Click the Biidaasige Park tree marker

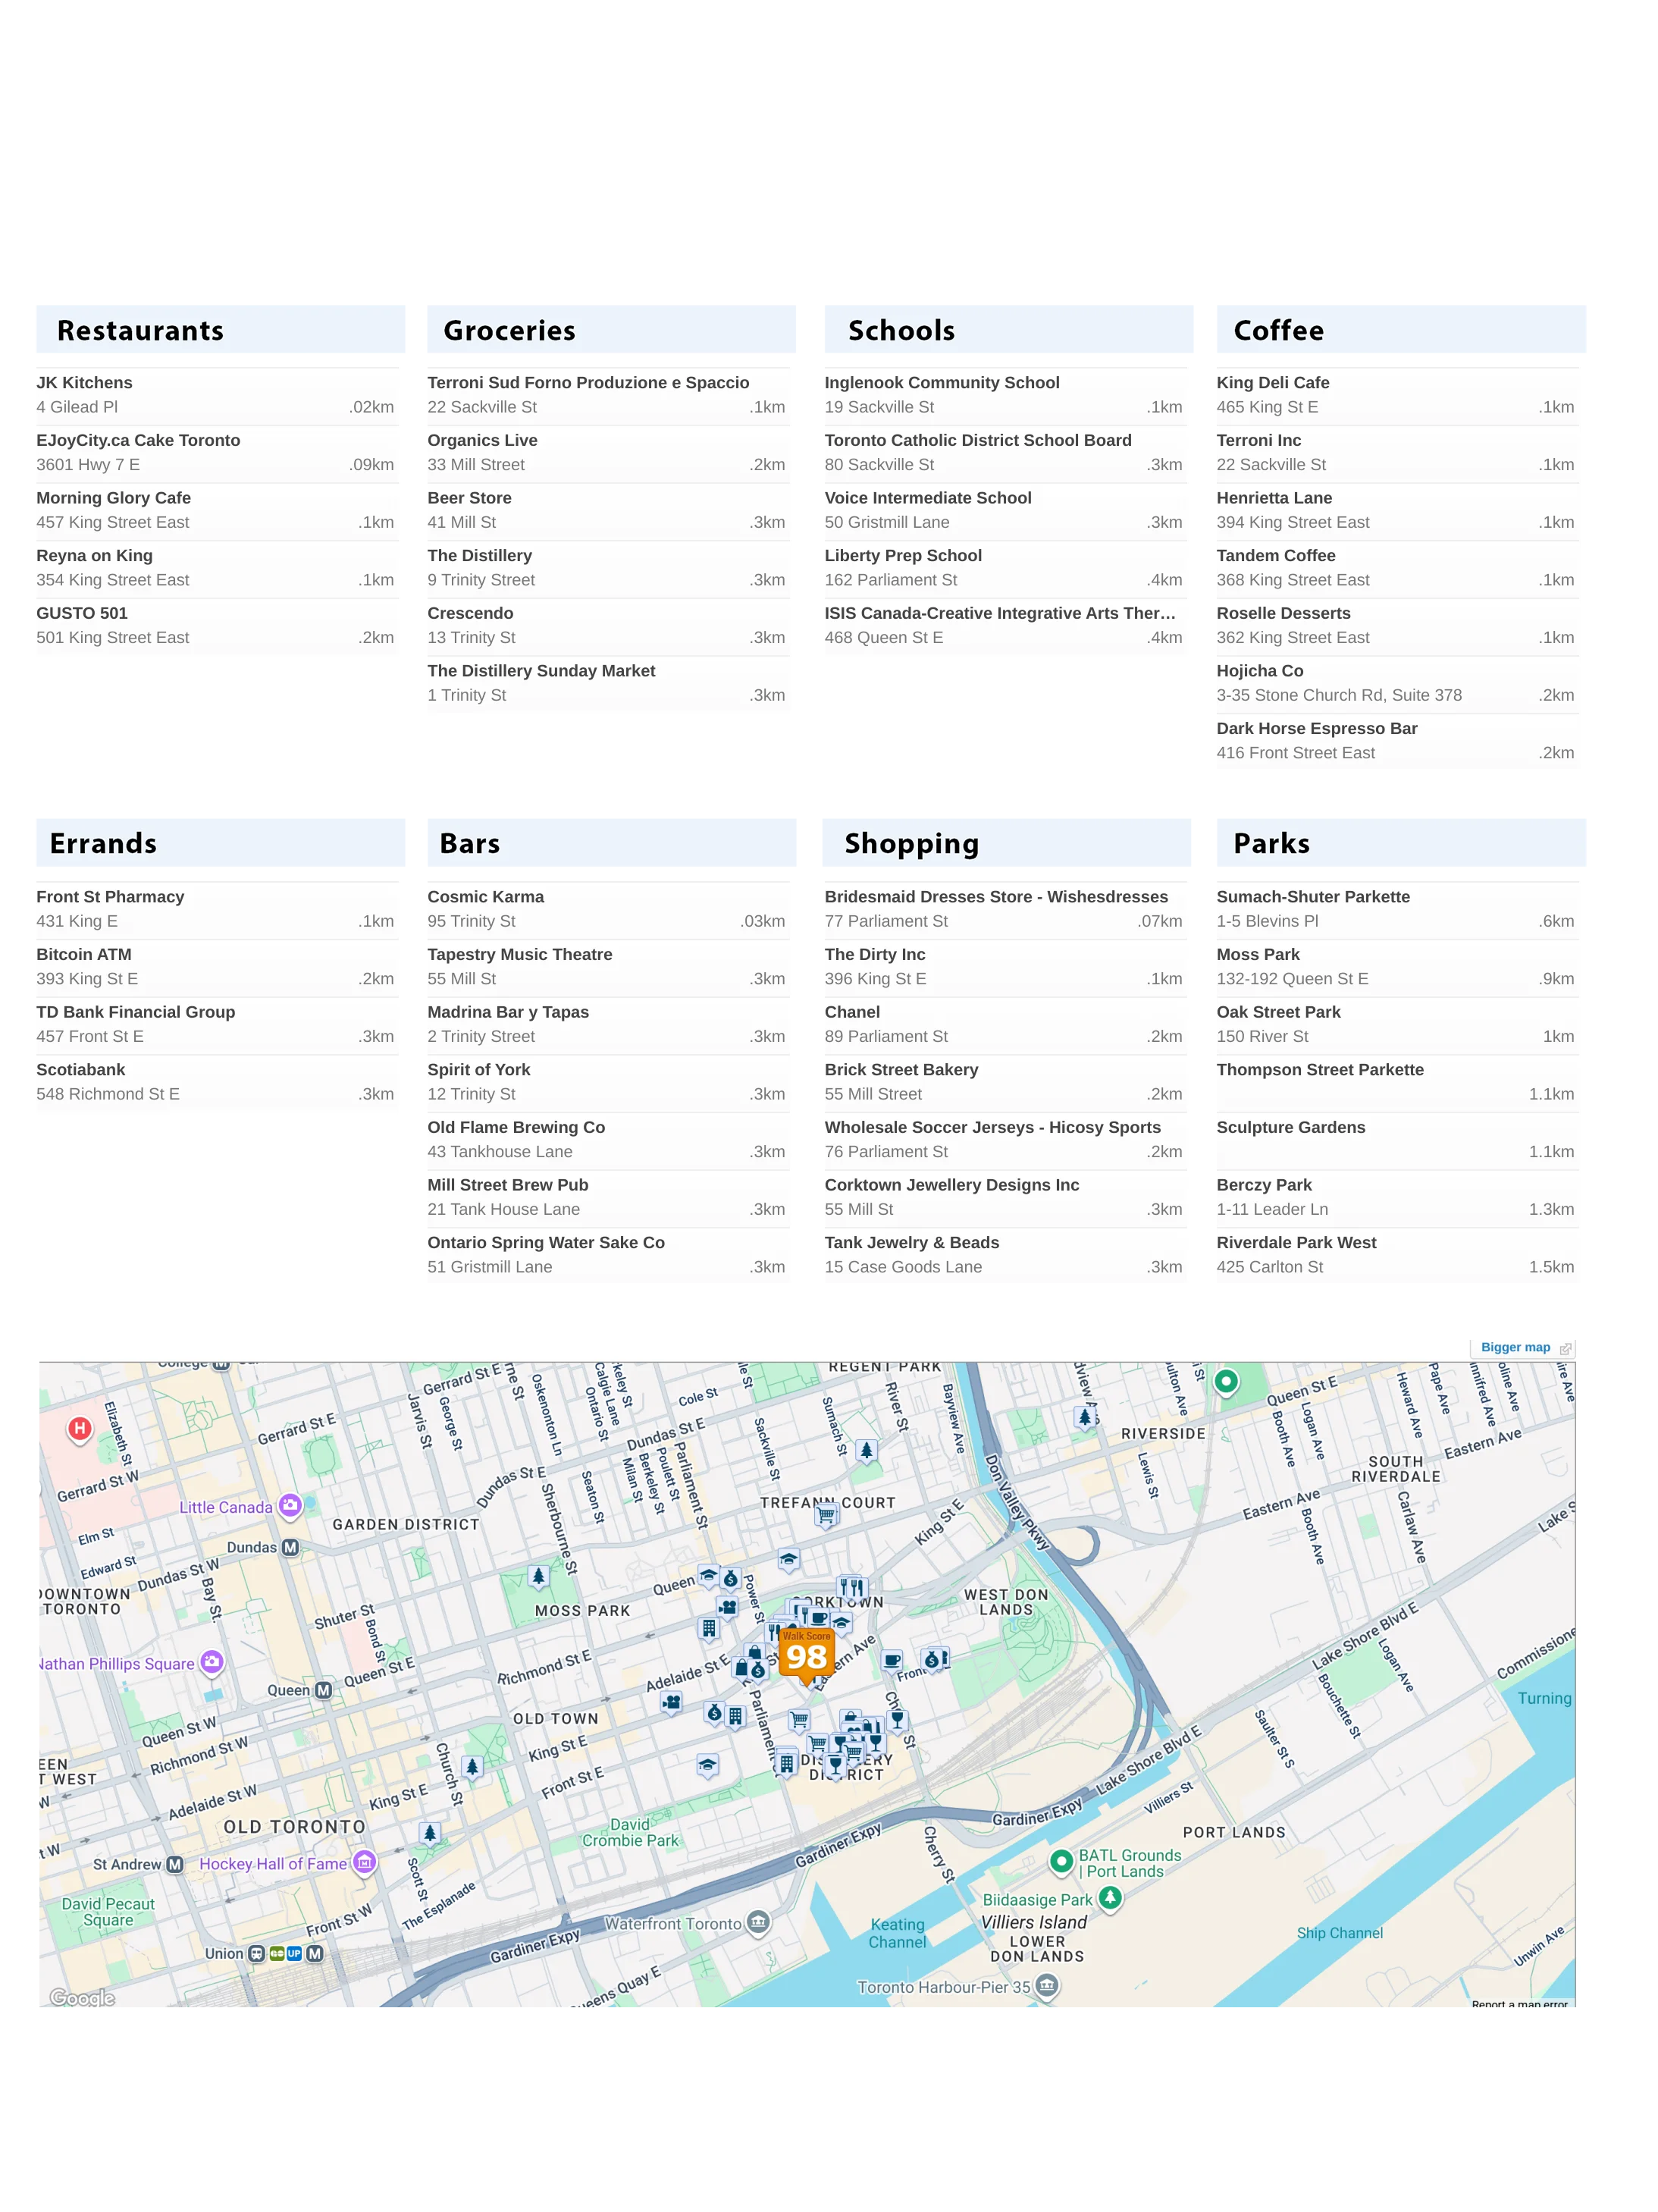(x=1110, y=1897)
